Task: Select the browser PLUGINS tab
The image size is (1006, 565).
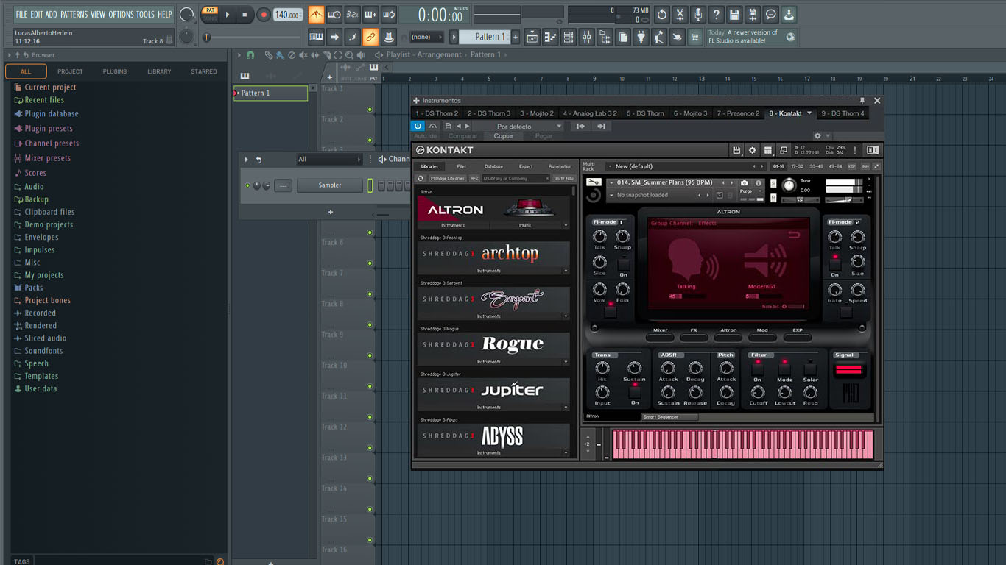Action: click(x=115, y=71)
